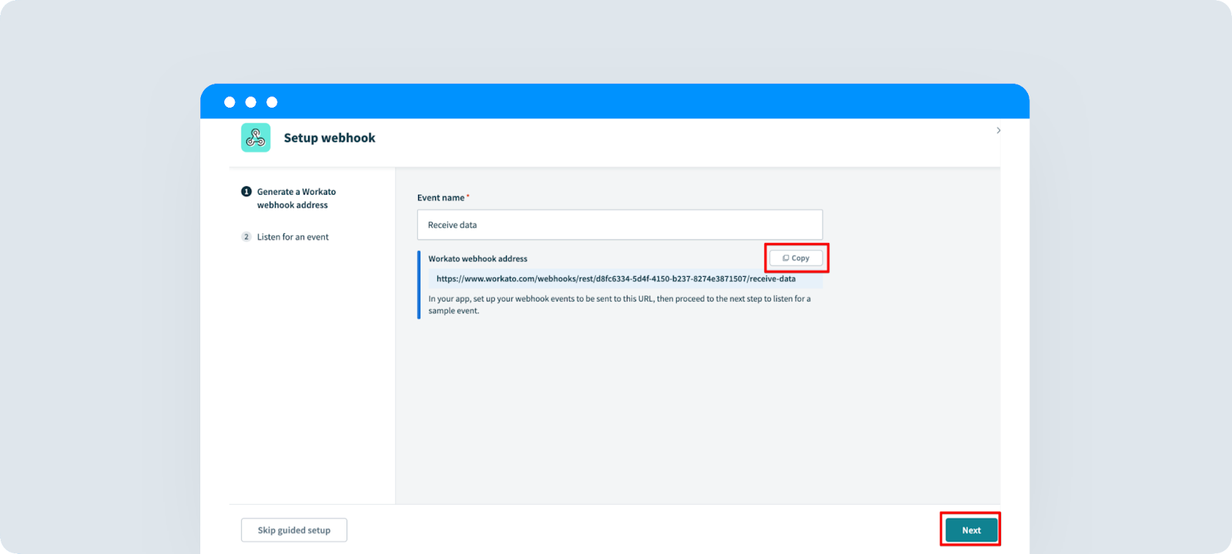Click the Workato webhook address label
Screen dimensions: 1232x554
[478, 259]
